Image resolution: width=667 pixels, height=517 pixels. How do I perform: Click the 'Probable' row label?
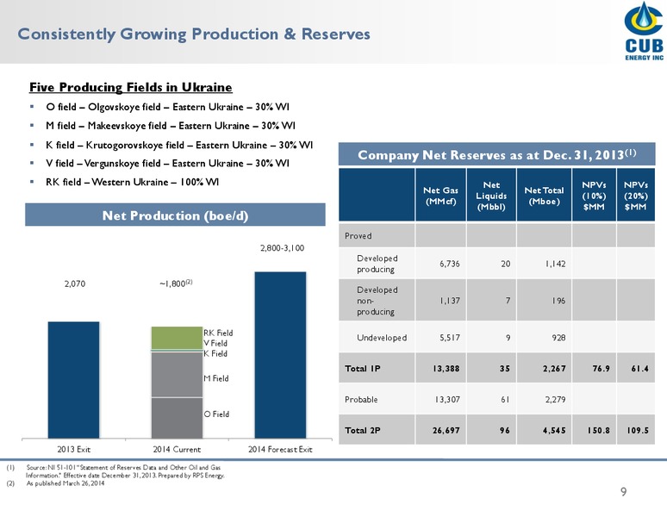[x=361, y=400]
